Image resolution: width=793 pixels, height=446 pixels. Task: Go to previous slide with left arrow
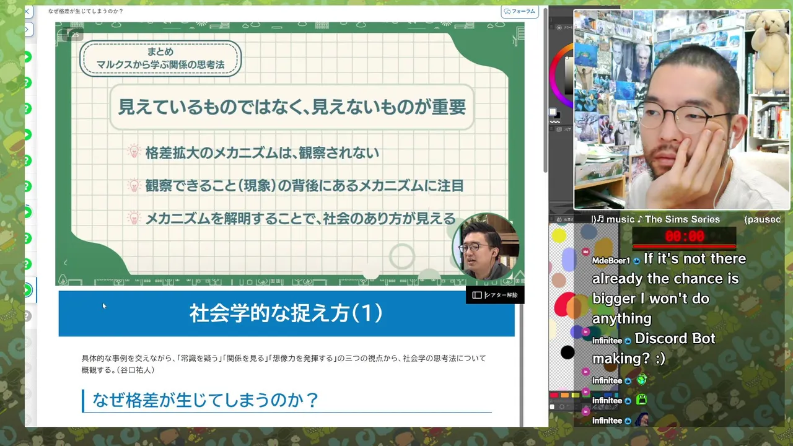tap(65, 263)
